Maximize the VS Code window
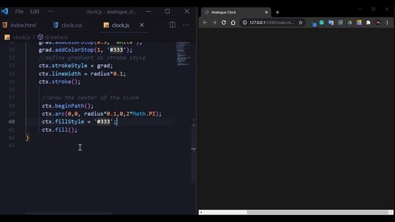395x222 pixels. click(167, 11)
